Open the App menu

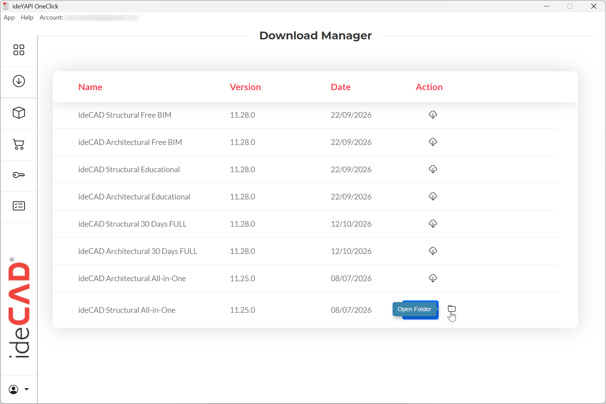click(9, 17)
